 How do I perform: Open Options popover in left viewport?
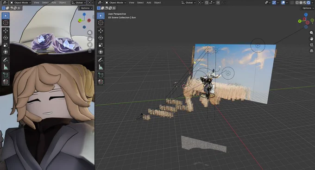86,8
